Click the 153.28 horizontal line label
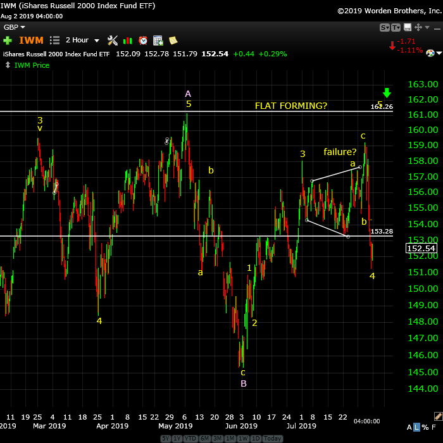Viewport: 443px width, 443px height. tap(382, 232)
